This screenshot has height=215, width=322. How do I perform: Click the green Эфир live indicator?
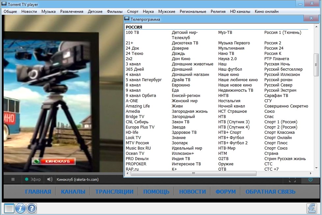coord(33,179)
